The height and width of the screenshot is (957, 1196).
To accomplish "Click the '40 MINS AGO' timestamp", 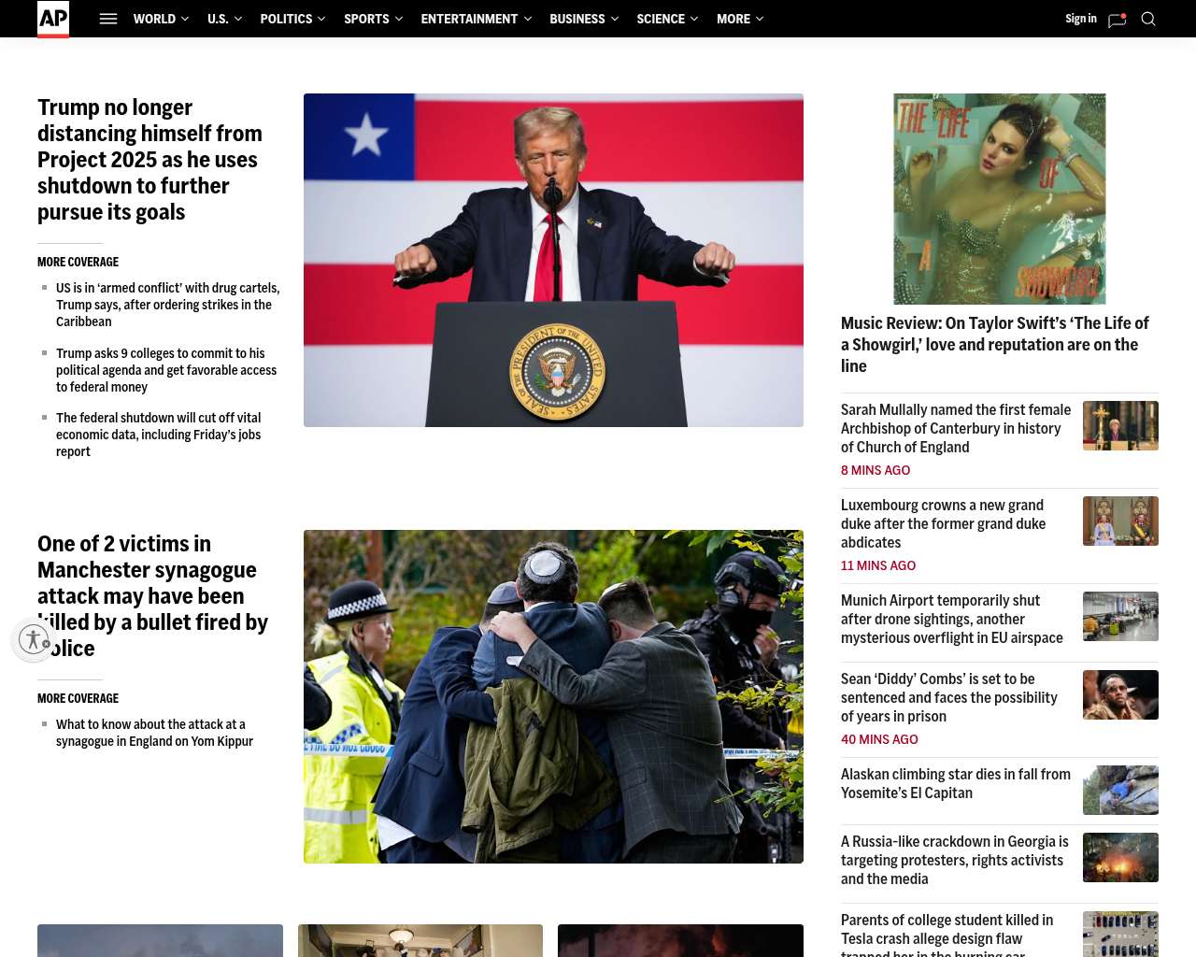I will tap(879, 739).
